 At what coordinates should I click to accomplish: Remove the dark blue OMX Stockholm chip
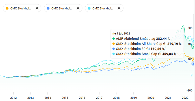[x=78, y=8]
